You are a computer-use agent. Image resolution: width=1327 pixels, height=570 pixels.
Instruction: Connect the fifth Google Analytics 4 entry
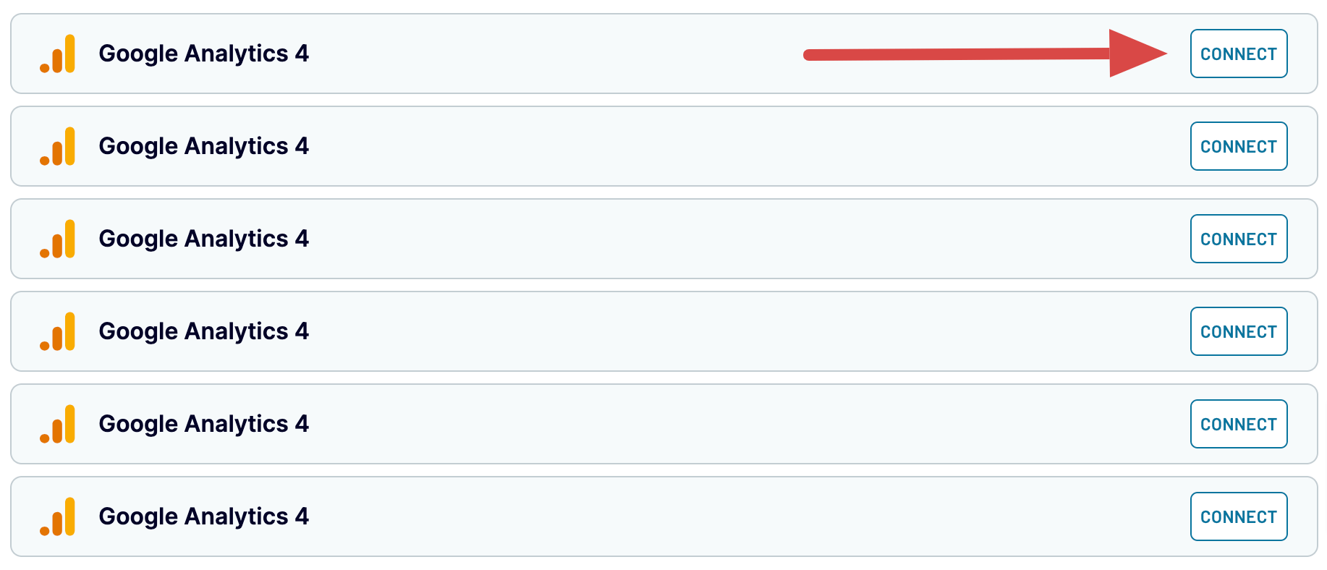coord(1239,424)
